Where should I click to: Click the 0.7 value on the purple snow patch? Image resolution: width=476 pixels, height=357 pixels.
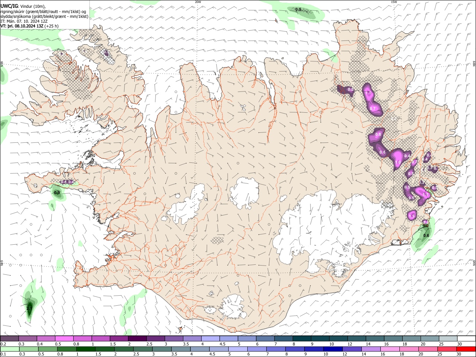(x=373, y=109)
